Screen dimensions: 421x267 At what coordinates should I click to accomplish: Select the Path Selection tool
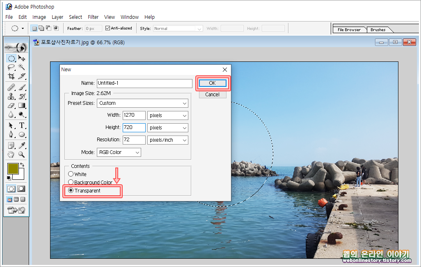(x=11, y=125)
